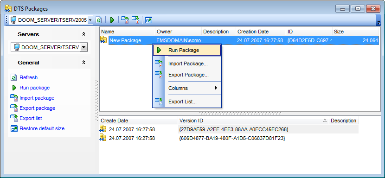385x178 pixels.
Task: Select version {27D9AF59-A2EF-4EE3-88AA-A0FCC45EC268}
Action: (234, 129)
